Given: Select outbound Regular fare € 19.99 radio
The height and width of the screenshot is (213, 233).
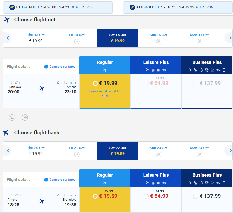Looking at the screenshot, I should (x=95, y=84).
